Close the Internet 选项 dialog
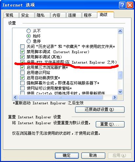The width and height of the screenshot is (135, 162). [x=130, y=5]
